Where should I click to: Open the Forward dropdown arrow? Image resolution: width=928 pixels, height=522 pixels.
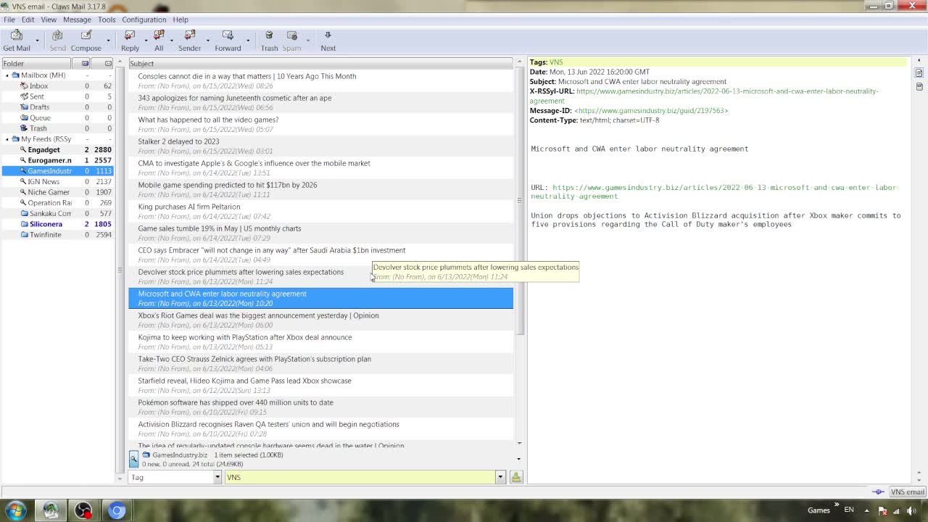[247, 41]
